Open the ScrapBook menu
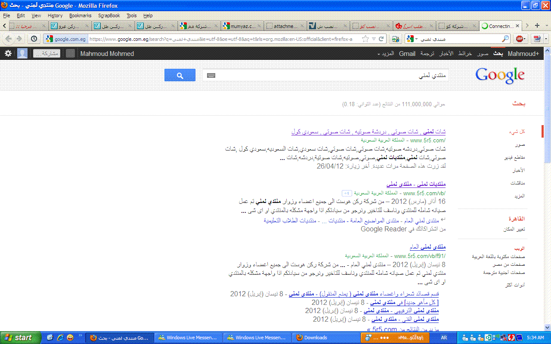Viewport: 551px width, 344px height. pyautogui.click(x=109, y=15)
